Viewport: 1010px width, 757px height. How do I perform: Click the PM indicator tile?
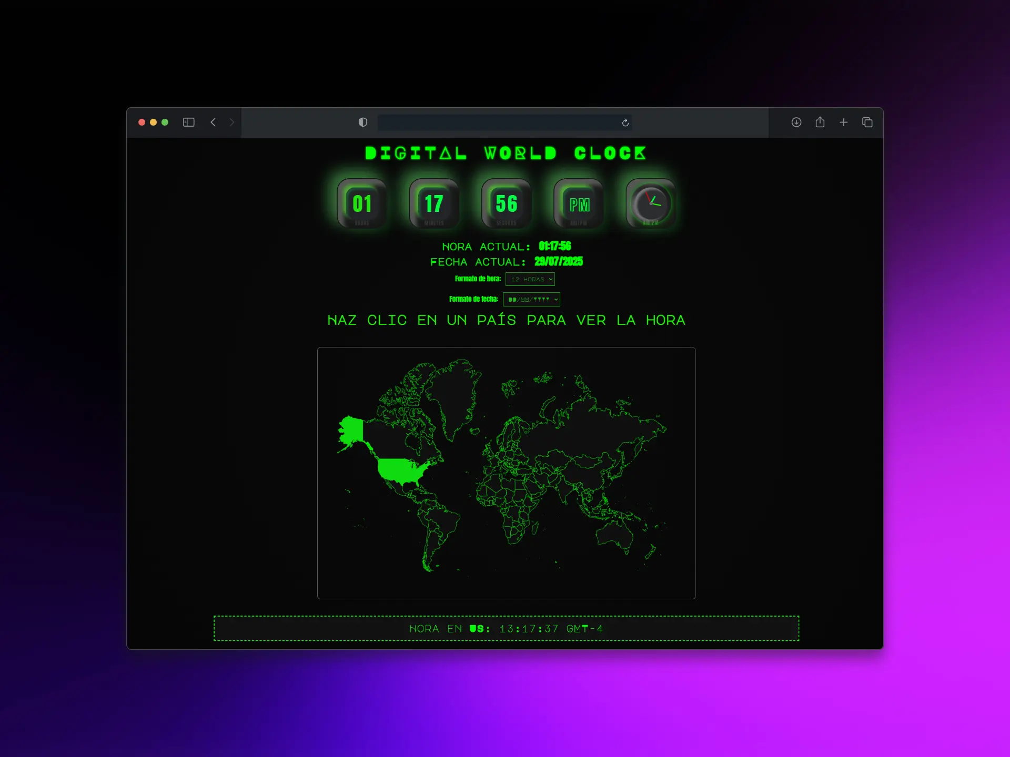click(579, 203)
